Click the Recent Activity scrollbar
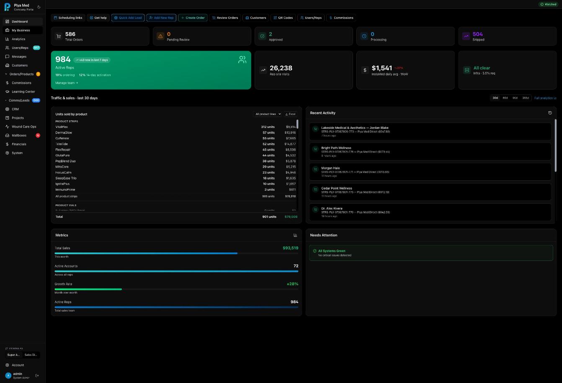The image size is (562, 383). tap(556, 145)
